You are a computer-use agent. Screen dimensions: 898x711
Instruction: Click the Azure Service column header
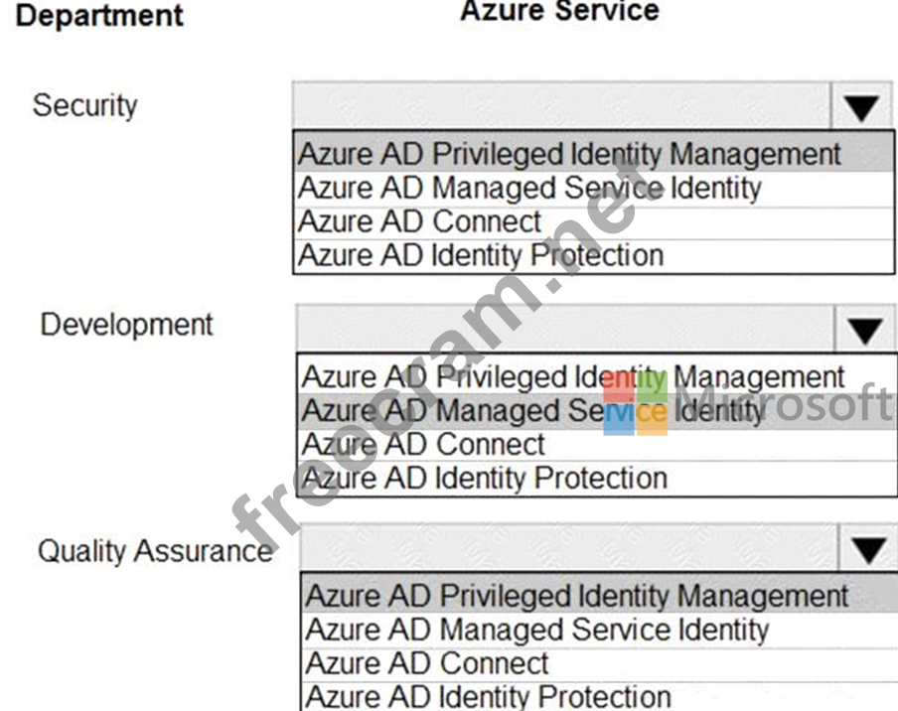click(559, 12)
